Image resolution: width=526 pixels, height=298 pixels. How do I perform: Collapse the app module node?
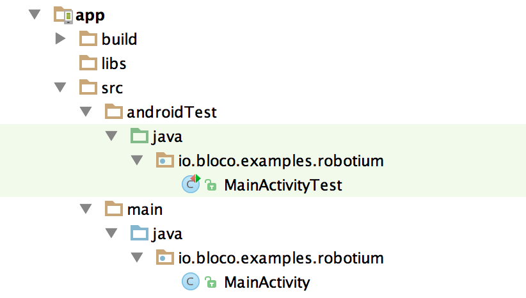35,15
